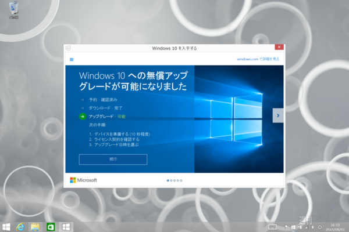Viewport: 349px width, 232px height.
Task: Click the Microsoft logo in dialog footer
Action: coord(83,180)
